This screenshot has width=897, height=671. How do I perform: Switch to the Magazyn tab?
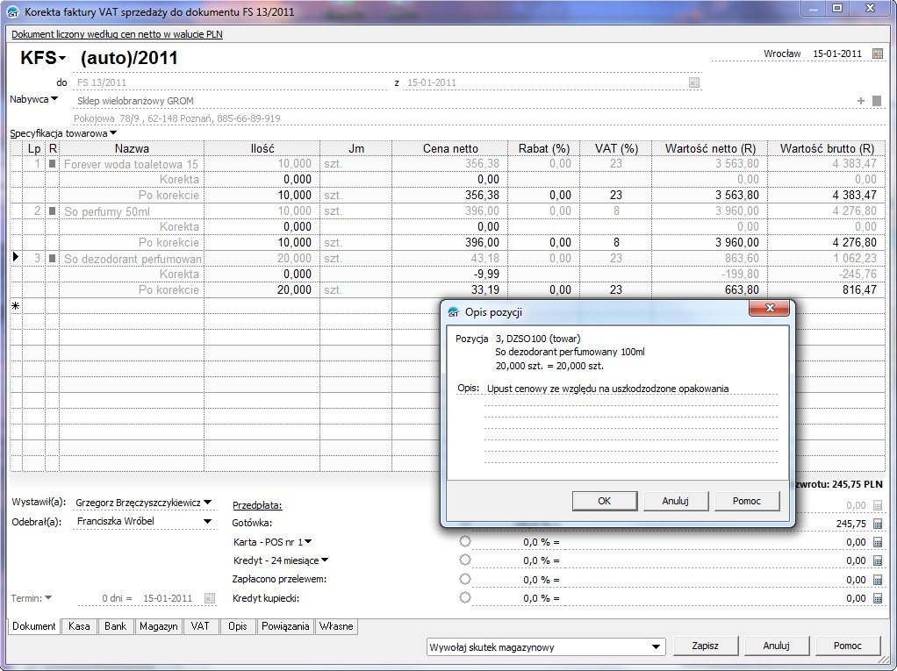[159, 626]
